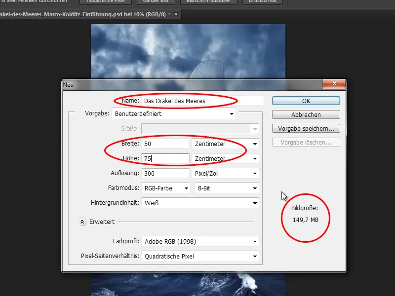Click Vorgabe speichern... button
This screenshot has height=296, width=395.
point(306,129)
